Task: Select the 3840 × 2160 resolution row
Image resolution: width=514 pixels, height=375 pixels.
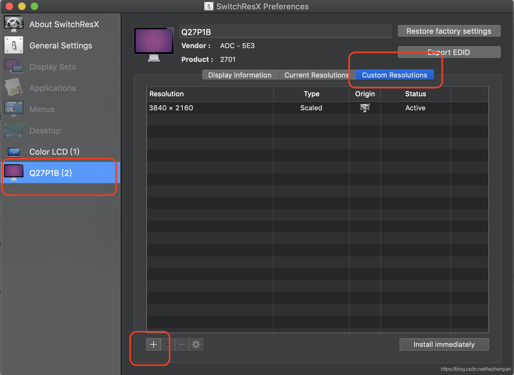Action: (318, 108)
